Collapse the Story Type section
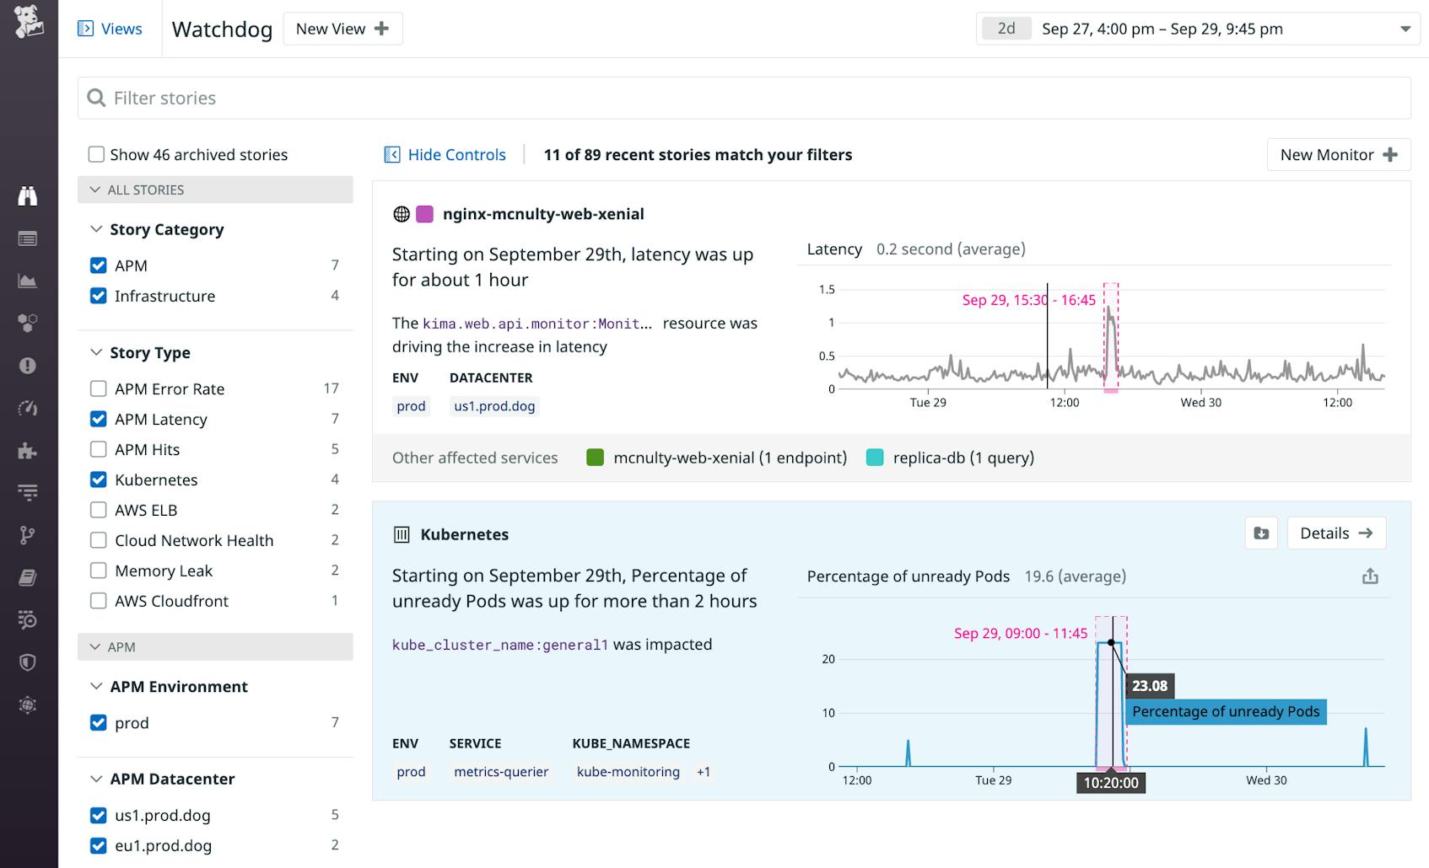This screenshot has width=1429, height=868. pyautogui.click(x=94, y=352)
